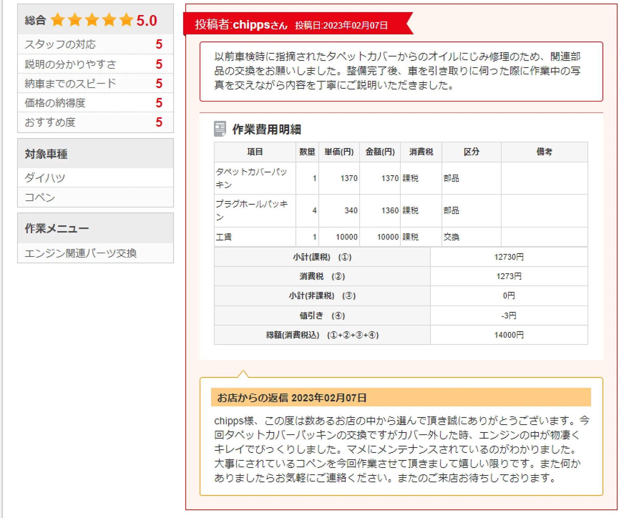Screen dimensions: 629x518
Task: Open エンジン関連パーツ交換 work menu entry
Action: [81, 253]
